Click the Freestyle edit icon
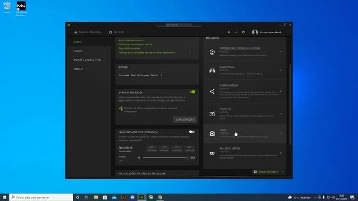The width and height of the screenshot is (358, 201). coord(212,113)
